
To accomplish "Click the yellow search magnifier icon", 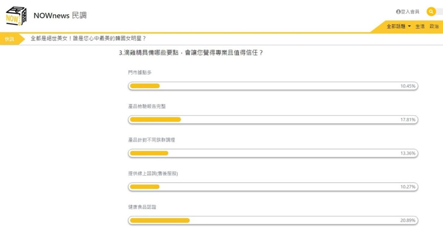I will [431, 12].
